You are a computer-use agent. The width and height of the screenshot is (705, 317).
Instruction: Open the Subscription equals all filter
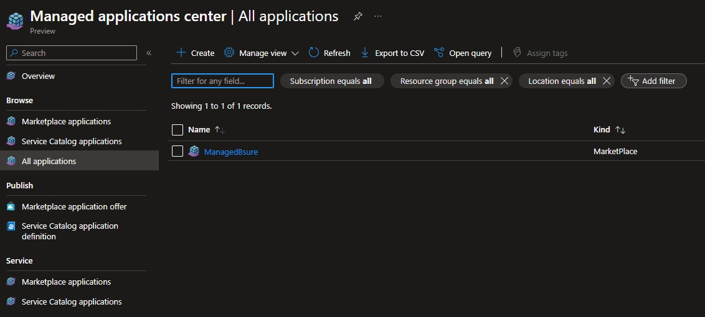pos(331,81)
